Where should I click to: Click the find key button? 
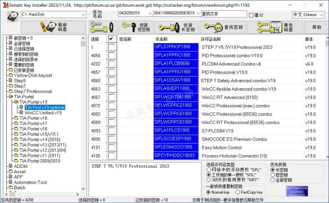point(223,27)
